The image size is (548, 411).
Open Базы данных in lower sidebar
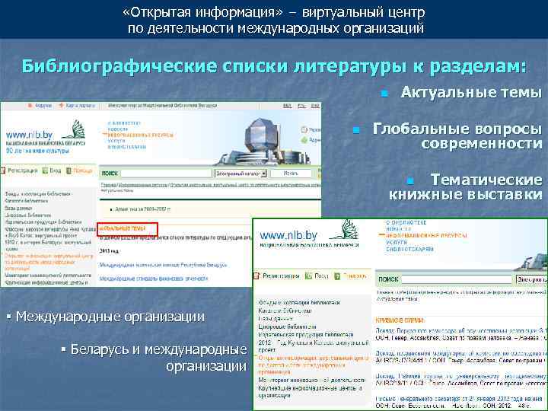click(x=275, y=319)
